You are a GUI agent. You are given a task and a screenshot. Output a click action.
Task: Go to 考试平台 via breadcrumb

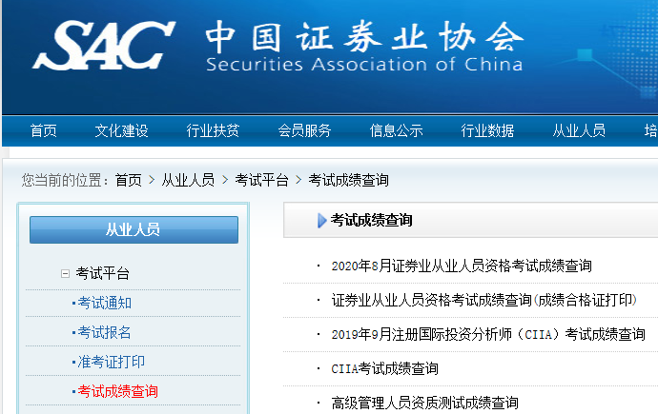point(261,180)
